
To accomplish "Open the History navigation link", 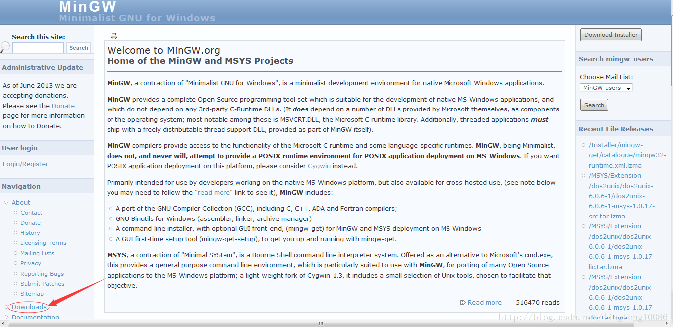I will 30,233.
